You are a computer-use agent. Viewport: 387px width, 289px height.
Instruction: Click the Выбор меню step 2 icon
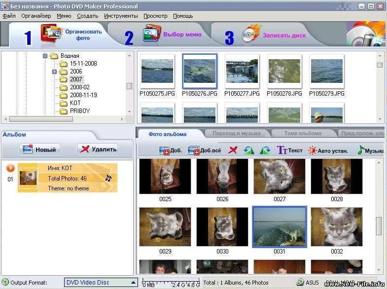click(152, 33)
